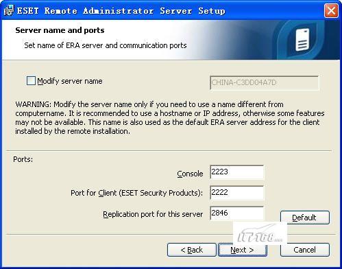Proceed by clicking Next
The height and width of the screenshot is (269, 342).
(x=243, y=250)
